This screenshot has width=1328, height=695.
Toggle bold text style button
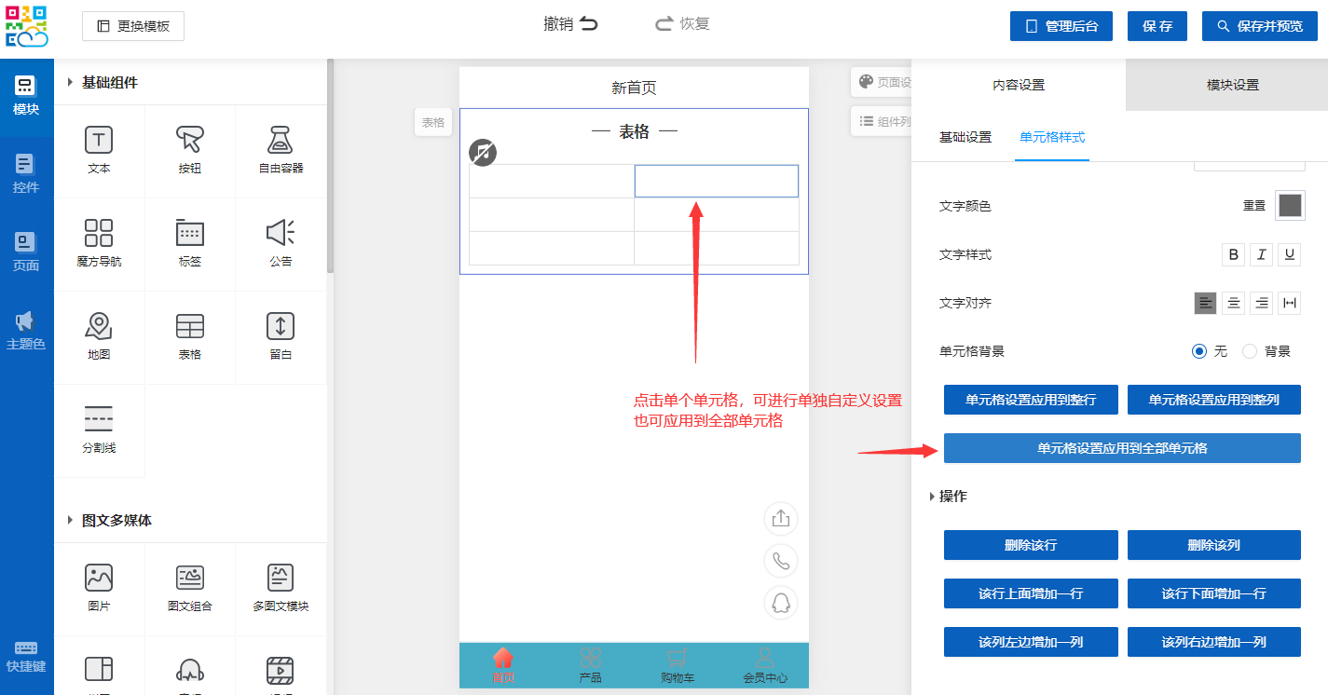[1234, 254]
